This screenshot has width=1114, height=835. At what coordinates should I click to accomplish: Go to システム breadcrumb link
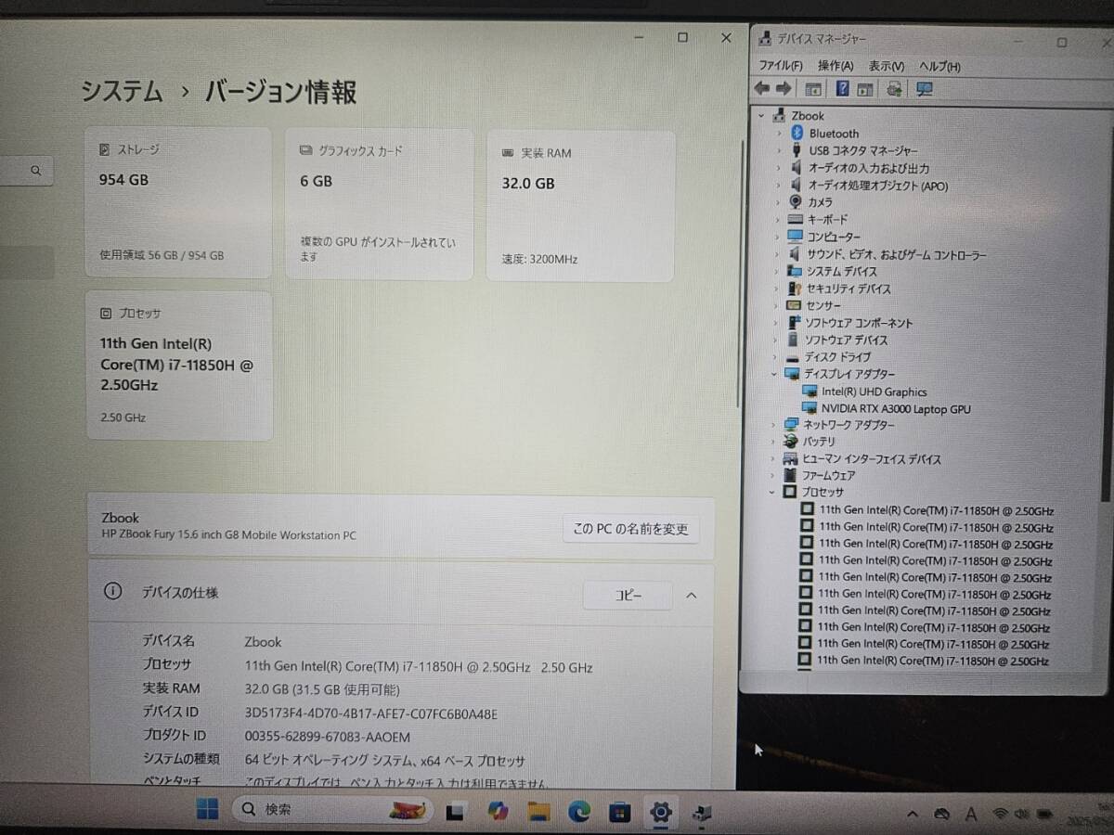[x=122, y=91]
